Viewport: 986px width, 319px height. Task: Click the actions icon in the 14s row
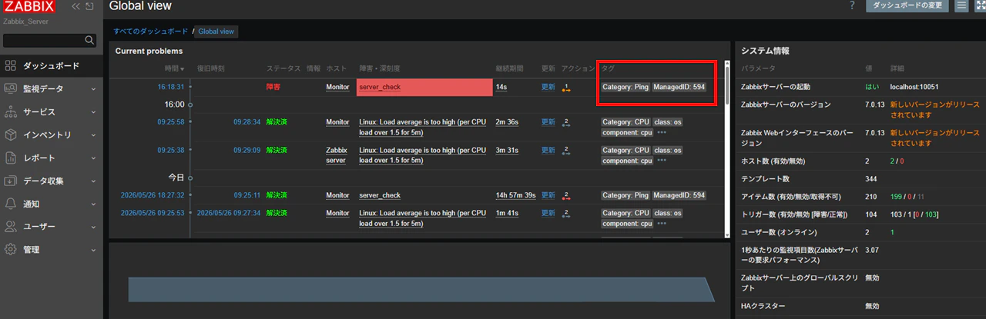(x=565, y=89)
